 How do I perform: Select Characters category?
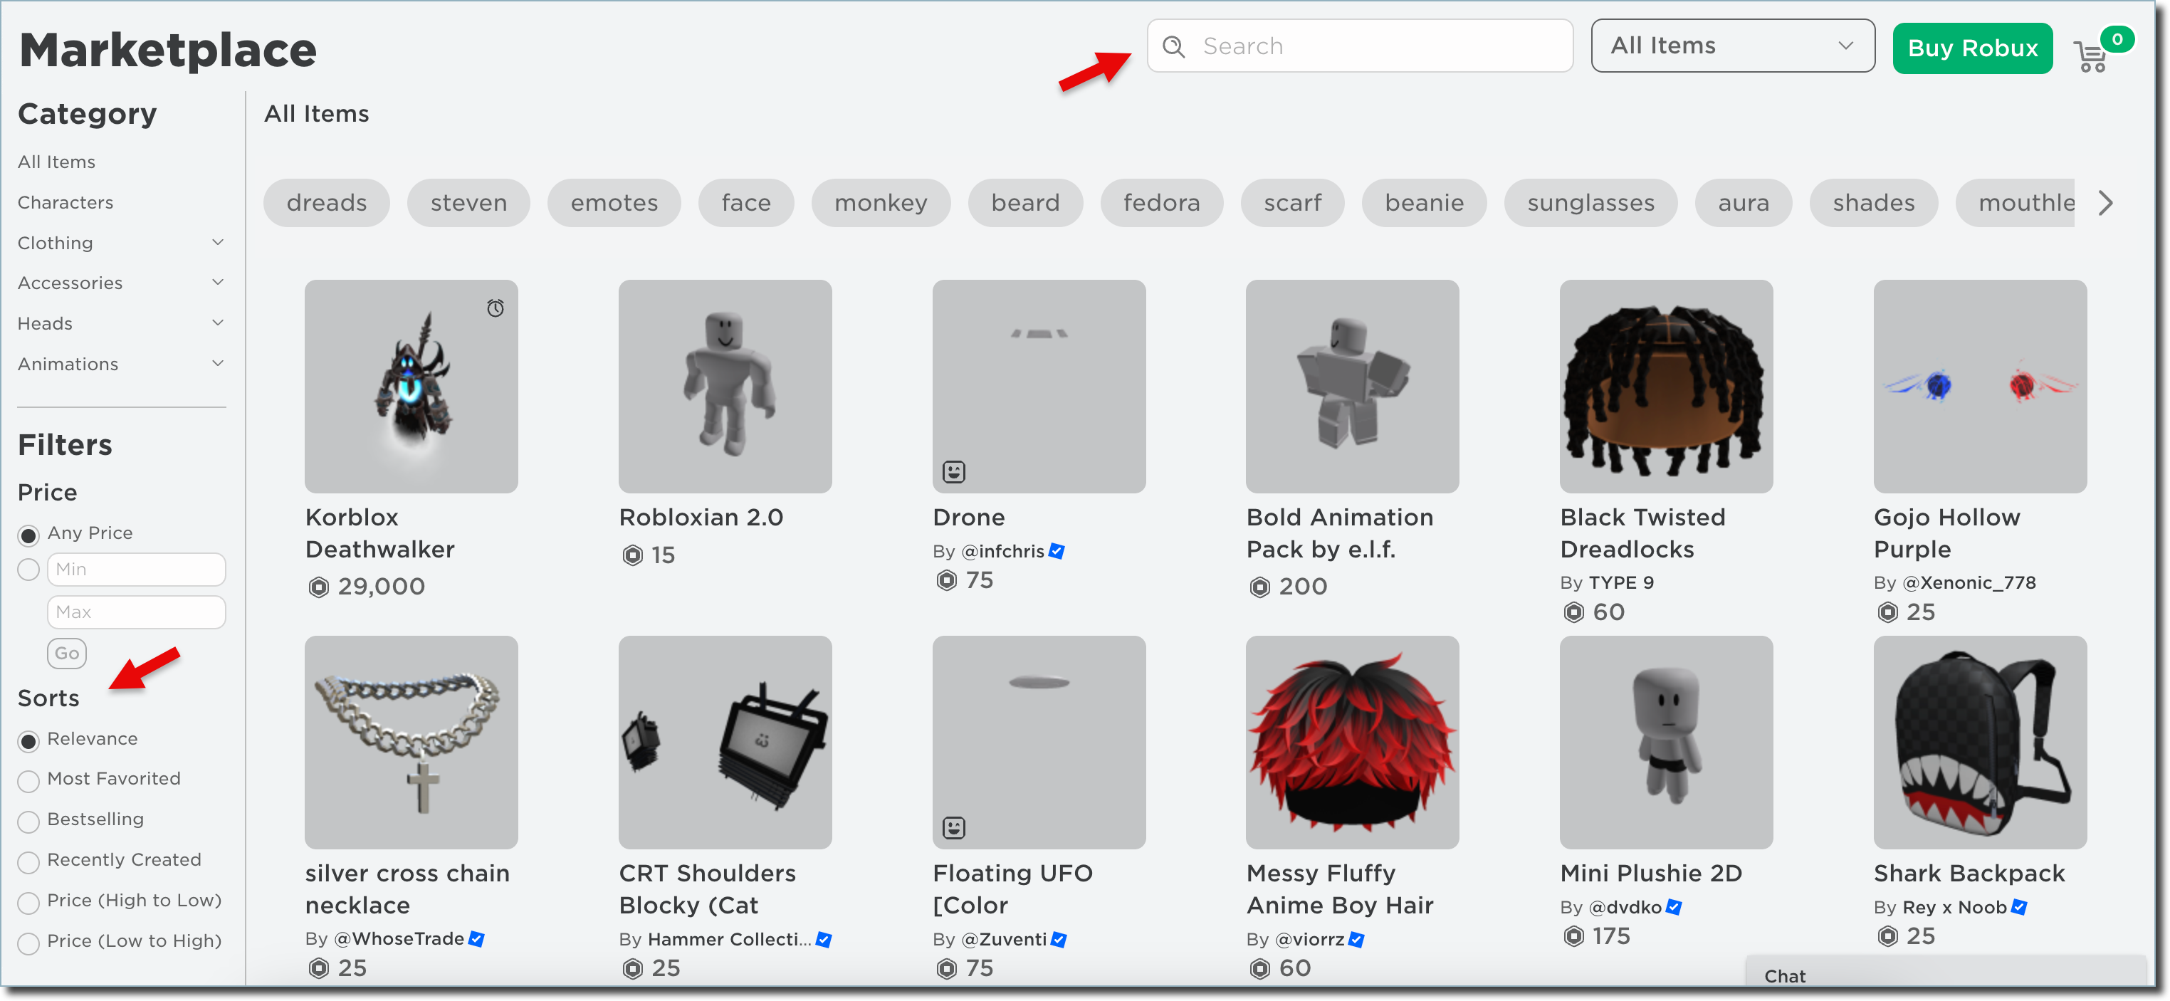pos(65,202)
